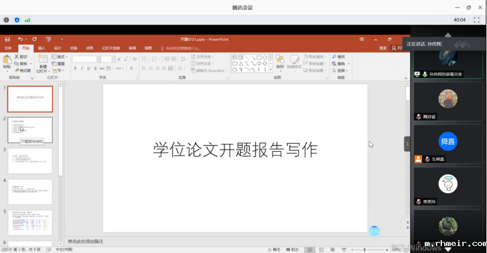The width and height of the screenshot is (487, 253).
Task: Click the New Slide icon
Action: click(x=43, y=61)
